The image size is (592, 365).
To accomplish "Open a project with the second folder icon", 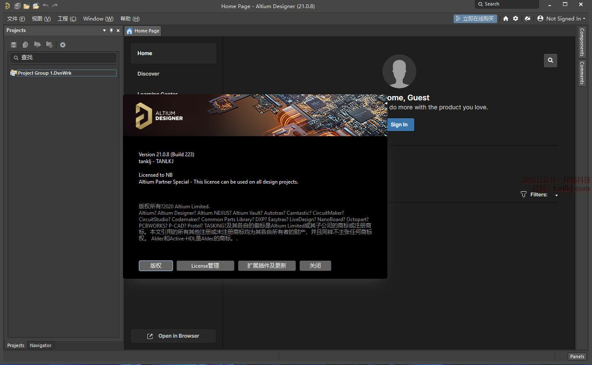I will [36, 6].
